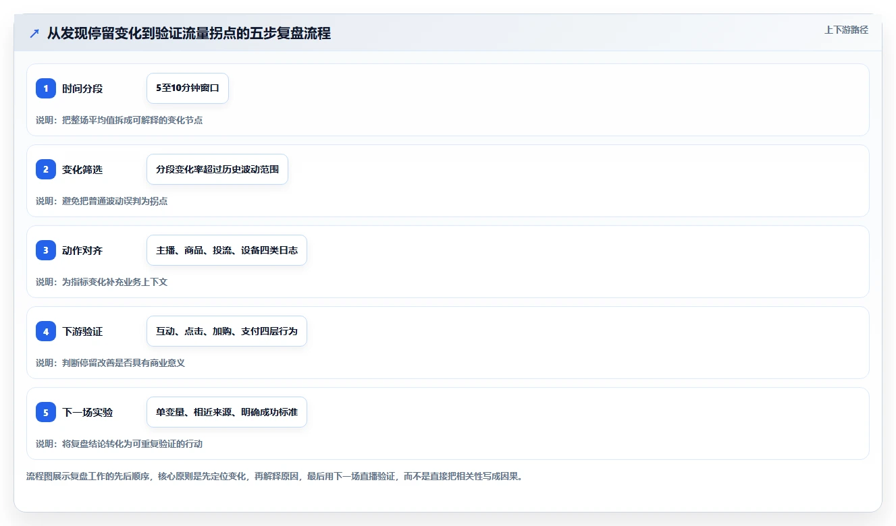This screenshot has width=896, height=526.
Task: Select the 时间分段 step label
Action: click(82, 88)
